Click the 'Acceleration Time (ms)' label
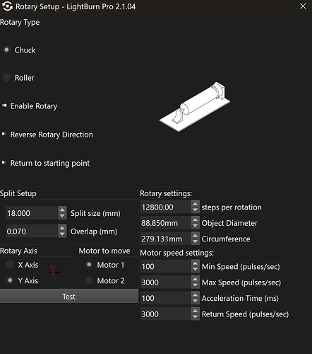 (240, 298)
